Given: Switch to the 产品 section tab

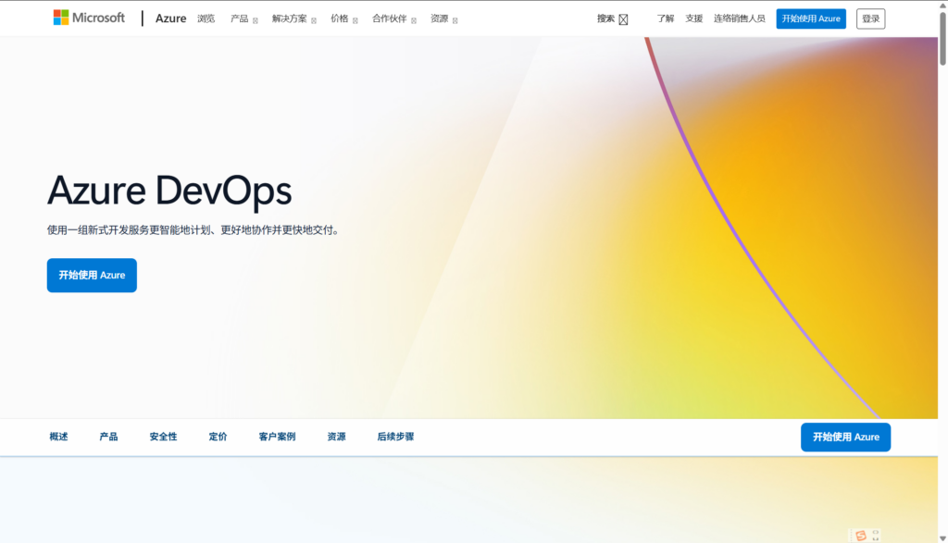Looking at the screenshot, I should pos(109,437).
